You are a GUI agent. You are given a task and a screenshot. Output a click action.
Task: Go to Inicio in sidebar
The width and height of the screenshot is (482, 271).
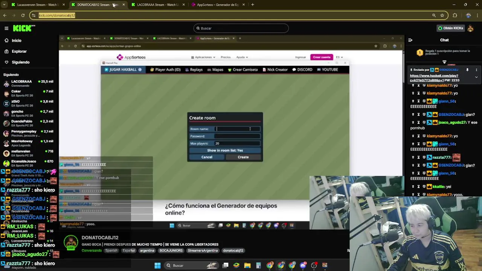point(17,40)
